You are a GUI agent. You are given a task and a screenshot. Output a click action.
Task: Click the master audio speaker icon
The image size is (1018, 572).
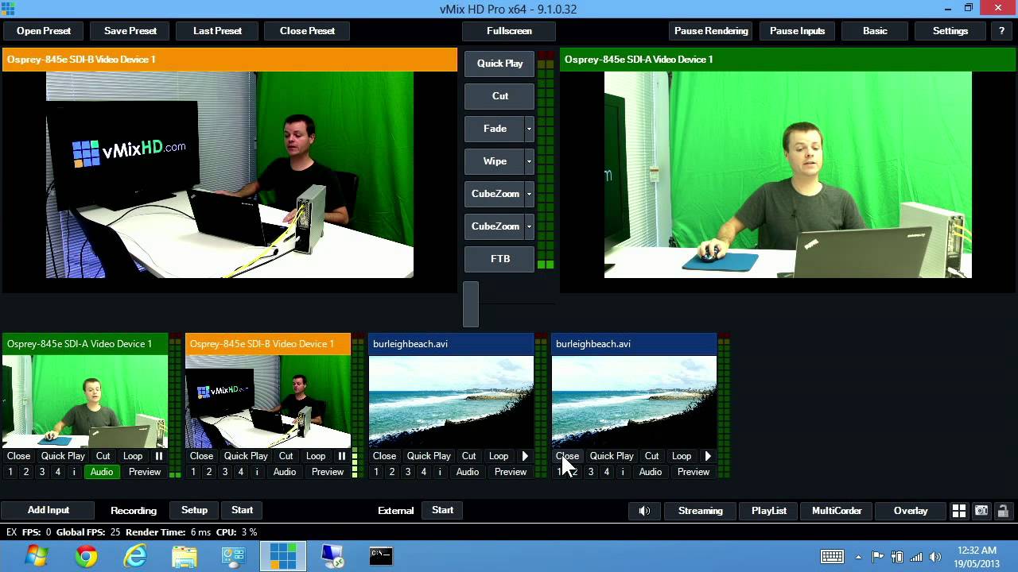(x=644, y=511)
